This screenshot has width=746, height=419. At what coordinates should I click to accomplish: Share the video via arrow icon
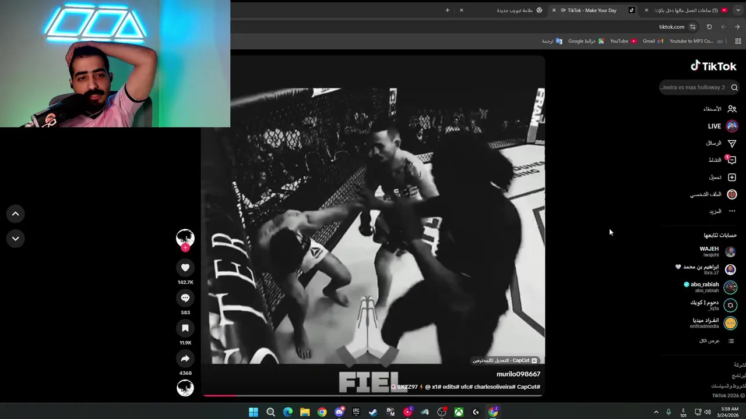coord(185,358)
